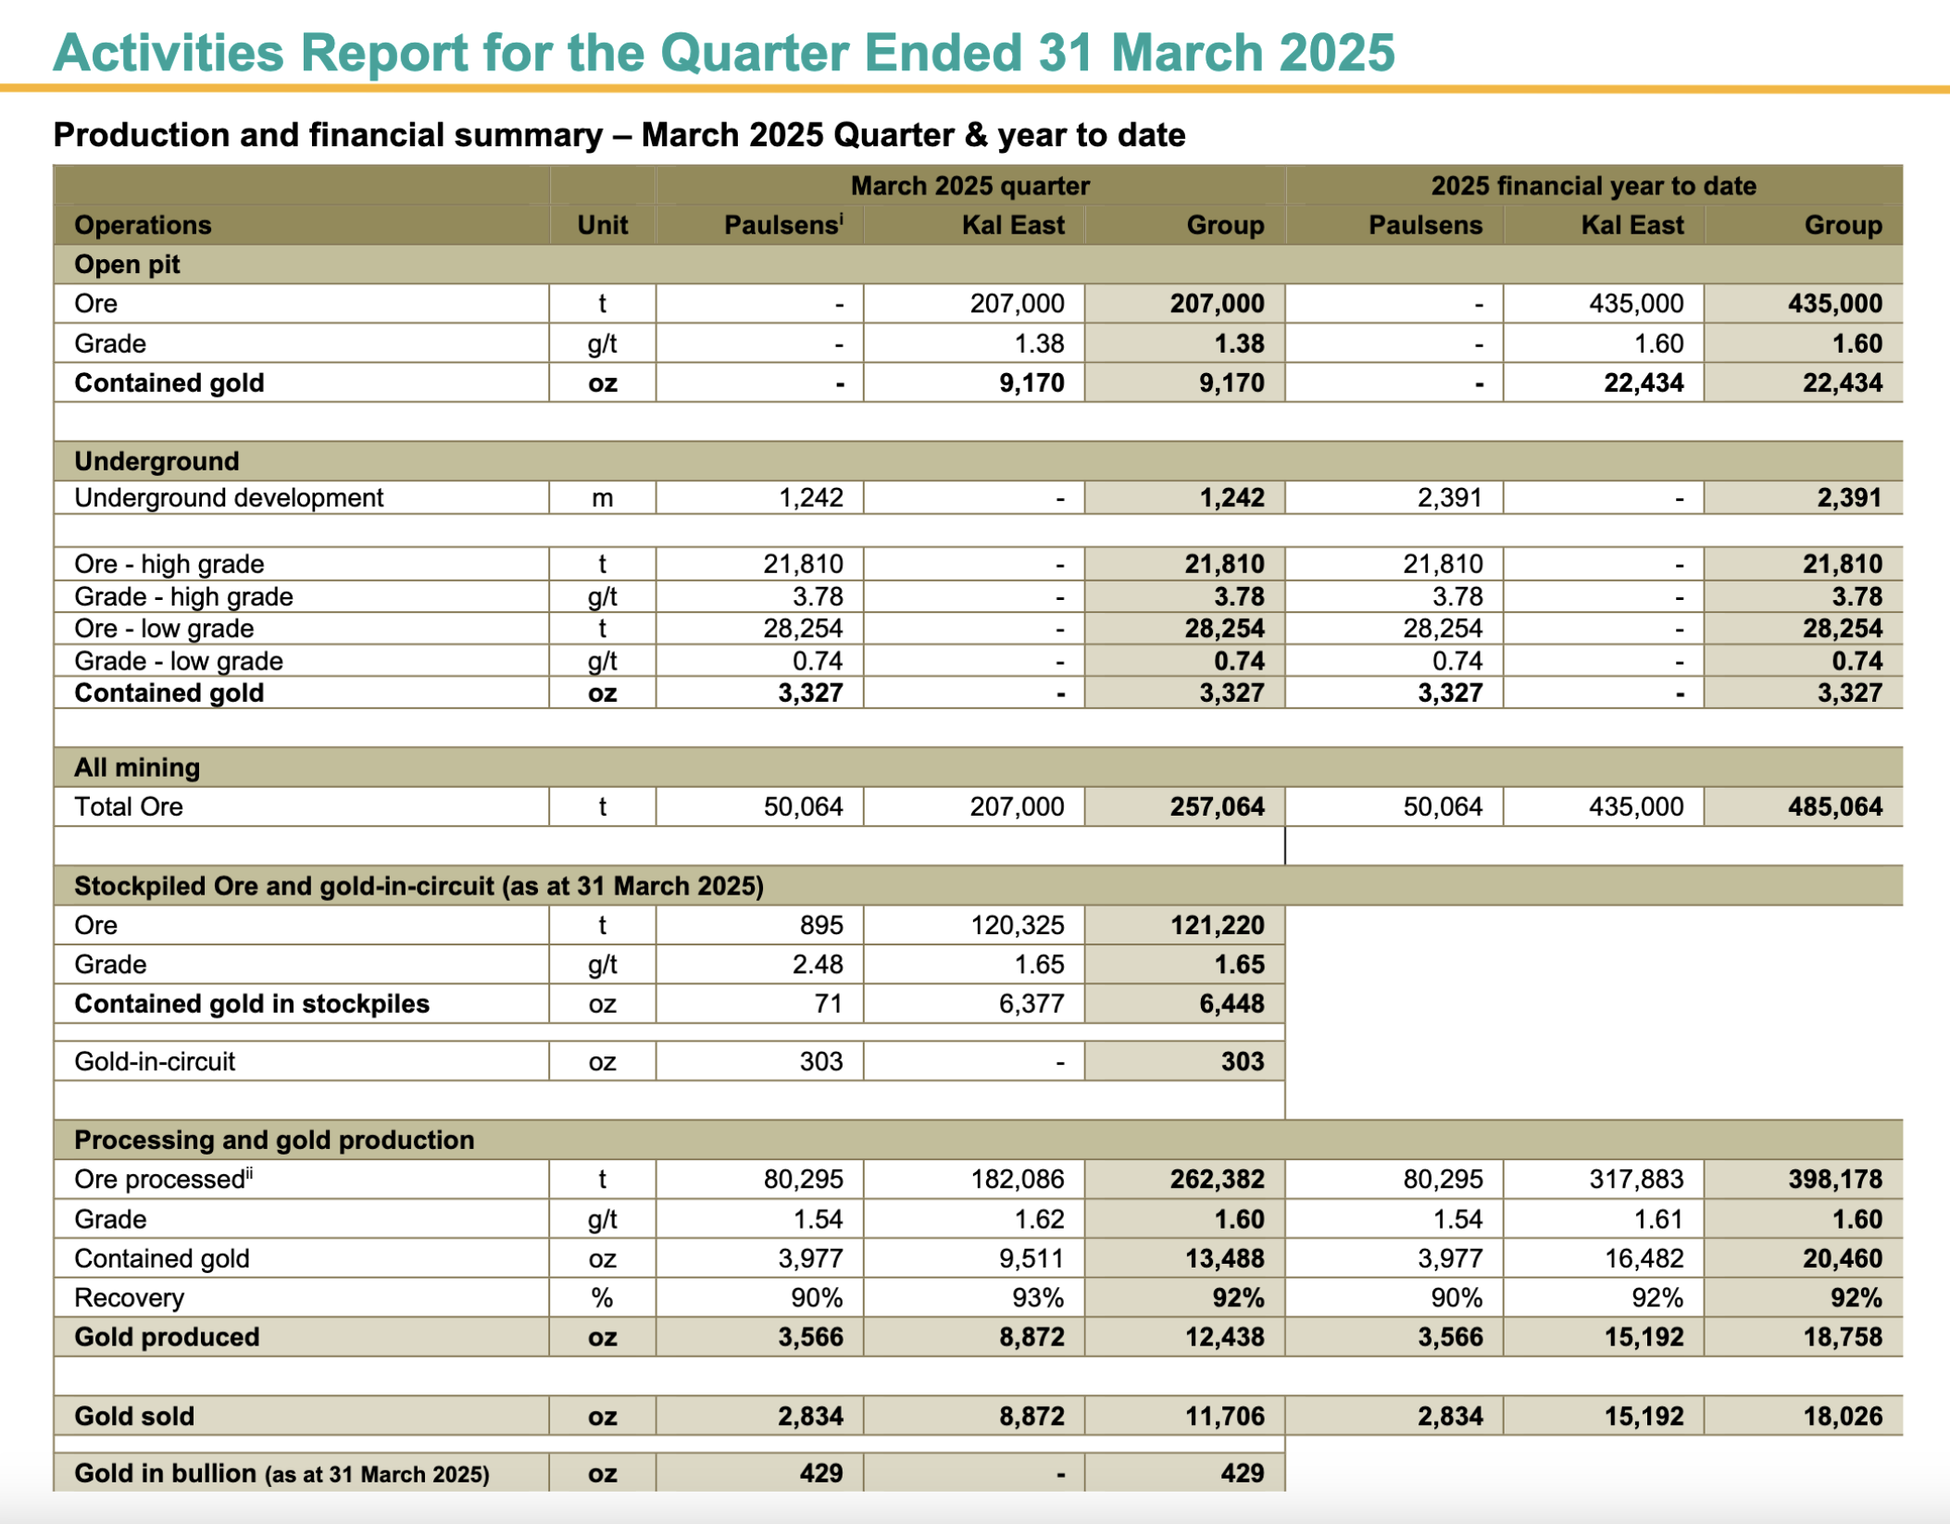This screenshot has height=1524, width=1950.
Task: Click the 'Gold sold' row label
Action: click(x=134, y=1417)
